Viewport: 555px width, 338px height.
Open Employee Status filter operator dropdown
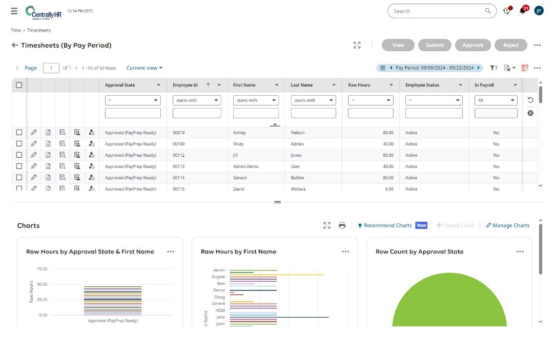pos(434,100)
